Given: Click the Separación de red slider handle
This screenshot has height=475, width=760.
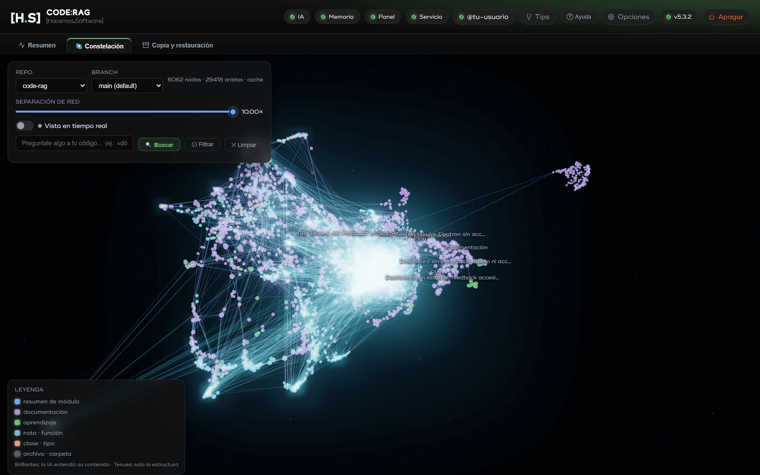Looking at the screenshot, I should [233, 112].
